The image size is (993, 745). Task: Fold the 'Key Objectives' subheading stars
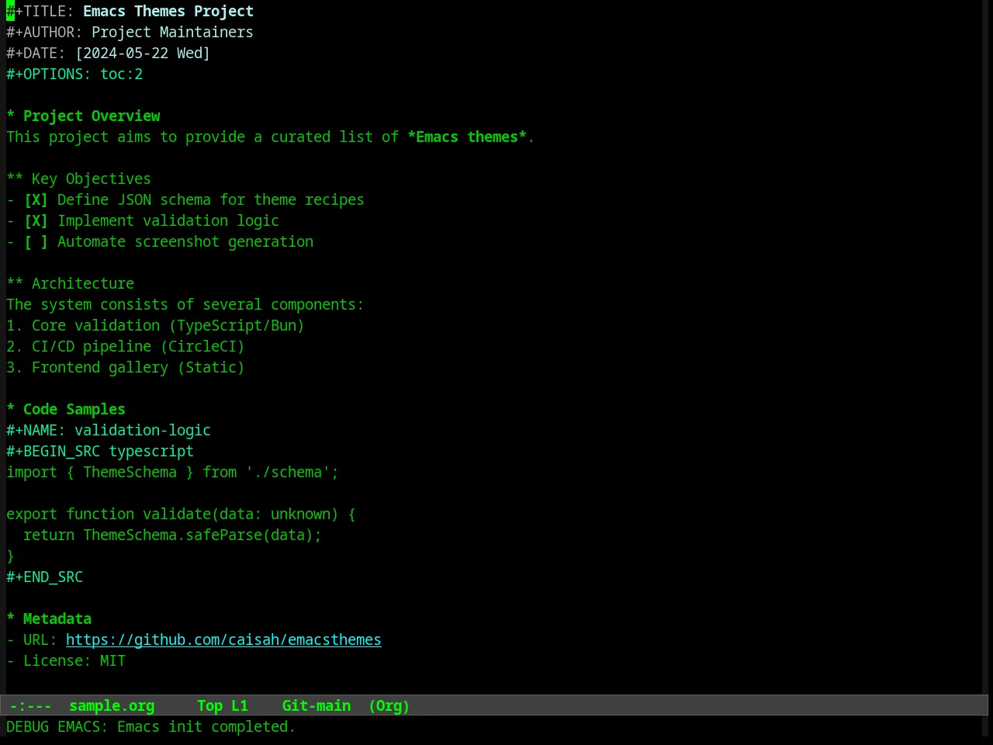15,179
